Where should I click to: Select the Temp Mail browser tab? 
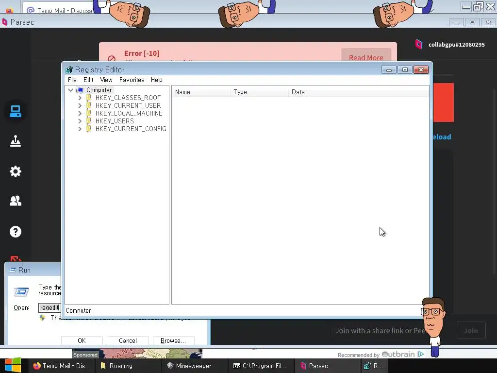point(60,10)
